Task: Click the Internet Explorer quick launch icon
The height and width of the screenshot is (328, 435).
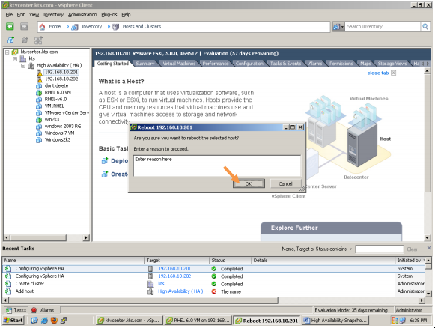Action: 44,321
